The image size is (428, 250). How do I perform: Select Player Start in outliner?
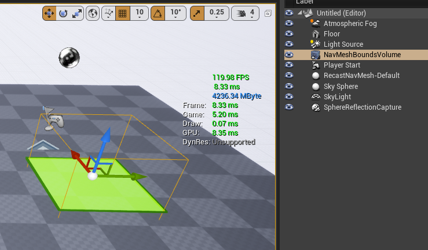tap(342, 65)
